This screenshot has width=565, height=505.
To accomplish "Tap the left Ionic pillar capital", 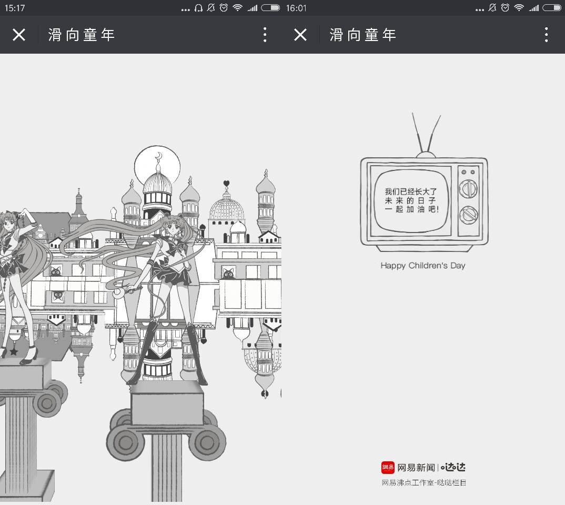I will click(31, 387).
